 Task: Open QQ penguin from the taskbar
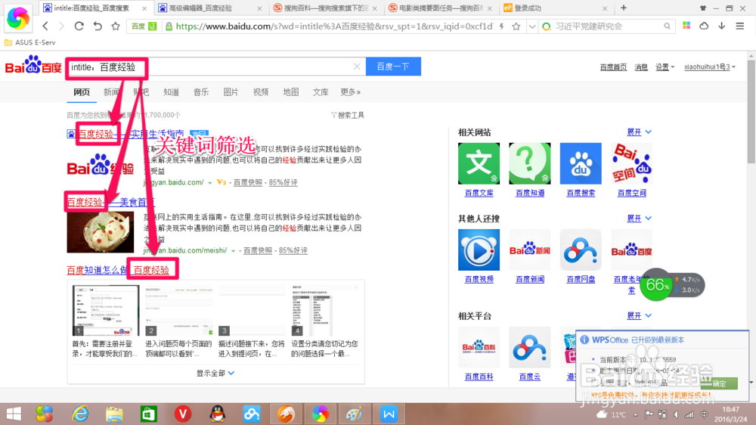tap(218, 414)
